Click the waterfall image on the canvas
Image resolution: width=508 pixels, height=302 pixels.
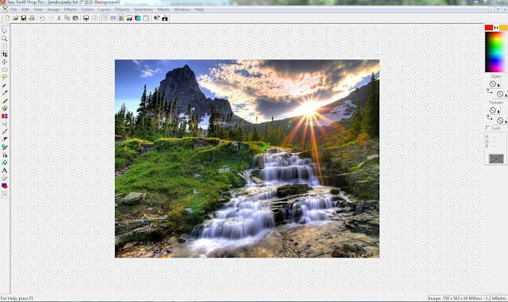pos(247,159)
